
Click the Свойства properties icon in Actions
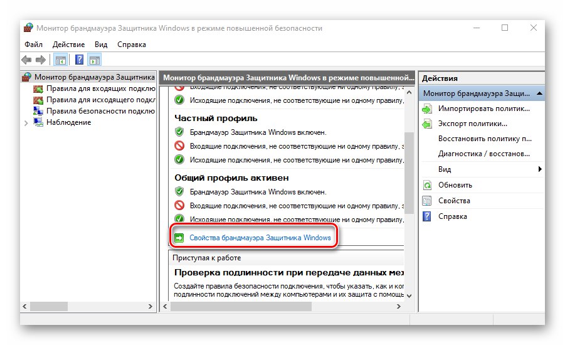(427, 201)
